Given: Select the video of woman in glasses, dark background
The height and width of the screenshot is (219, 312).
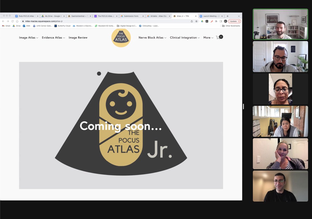Looking at the screenshot, I should [x=280, y=89].
